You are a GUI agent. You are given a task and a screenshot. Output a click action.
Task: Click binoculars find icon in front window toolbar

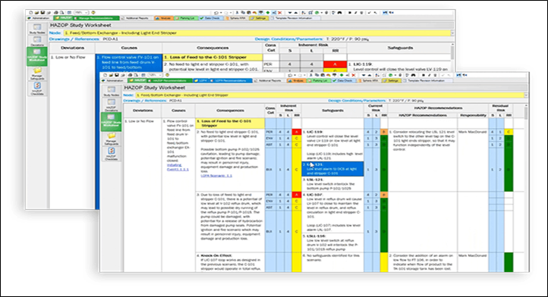pos(413,75)
